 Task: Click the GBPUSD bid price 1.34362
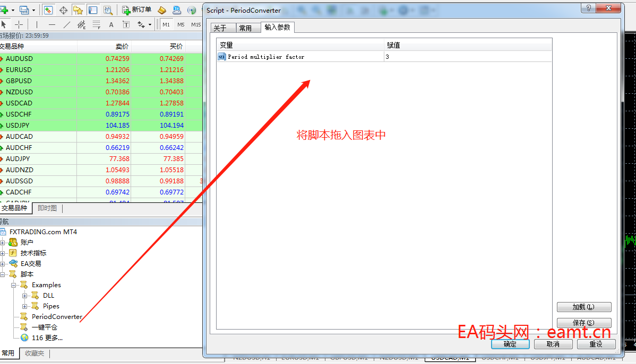(117, 81)
